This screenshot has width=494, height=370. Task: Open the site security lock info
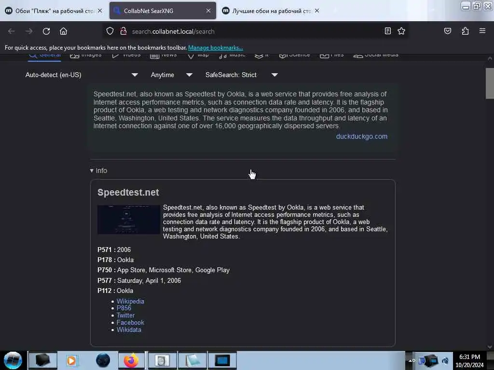click(123, 31)
